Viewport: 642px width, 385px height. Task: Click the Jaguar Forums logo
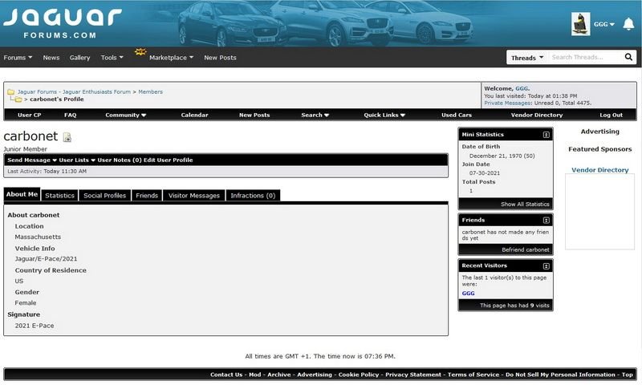click(61, 23)
